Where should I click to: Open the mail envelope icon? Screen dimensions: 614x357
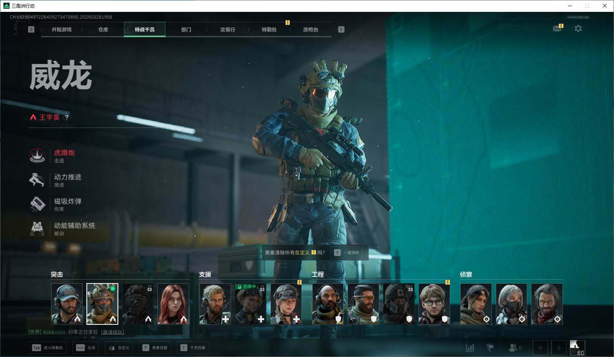557,29
